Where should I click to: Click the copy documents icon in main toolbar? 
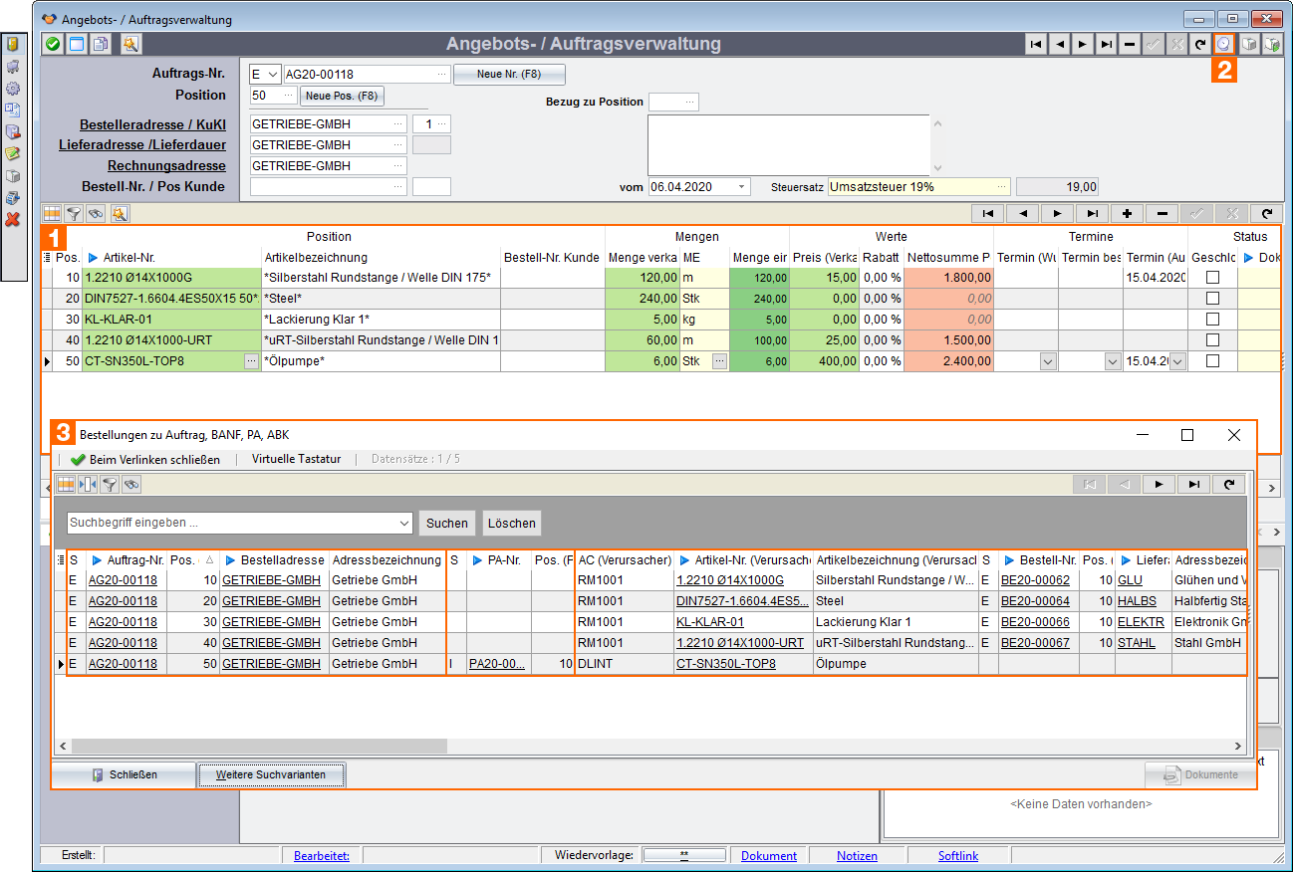pos(101,44)
